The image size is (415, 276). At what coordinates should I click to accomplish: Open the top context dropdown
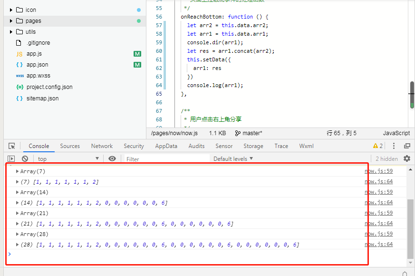[x=68, y=158]
